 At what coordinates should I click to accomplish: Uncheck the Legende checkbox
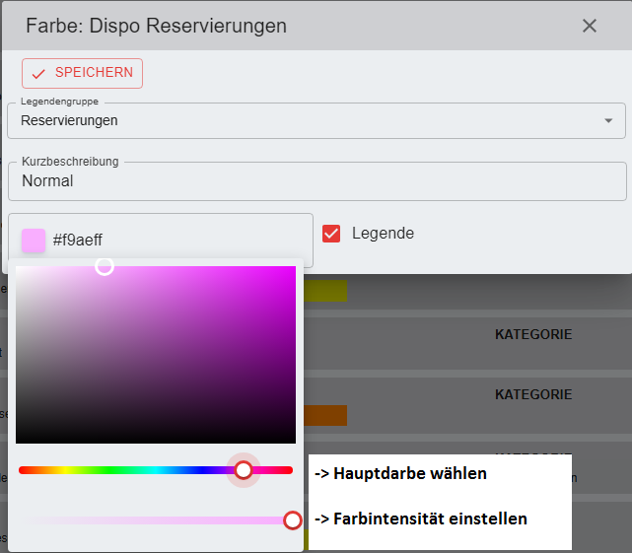331,234
